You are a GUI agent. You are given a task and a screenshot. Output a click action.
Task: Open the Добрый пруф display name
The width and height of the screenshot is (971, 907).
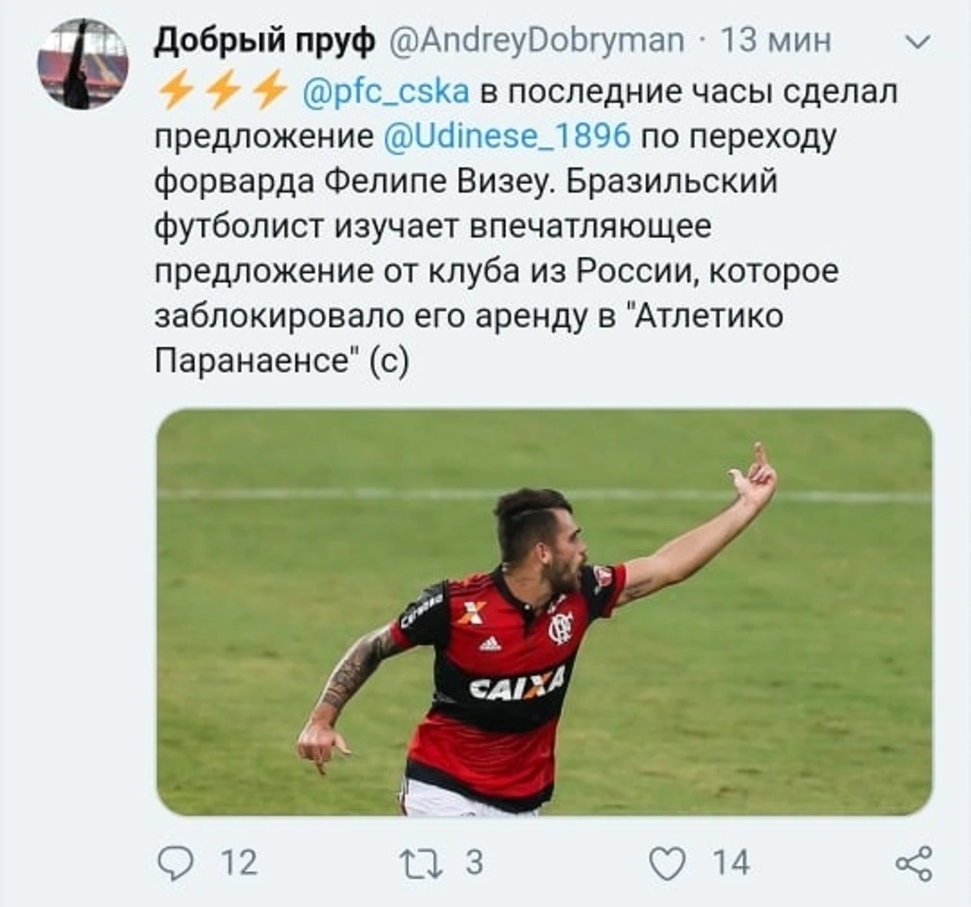(x=265, y=41)
